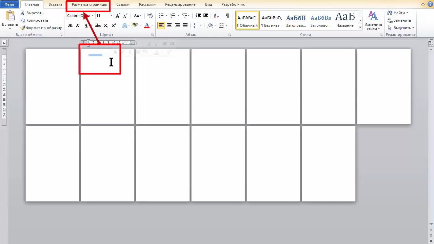The width and height of the screenshot is (434, 244).
Task: Click font color red A
Action: [x=147, y=25]
